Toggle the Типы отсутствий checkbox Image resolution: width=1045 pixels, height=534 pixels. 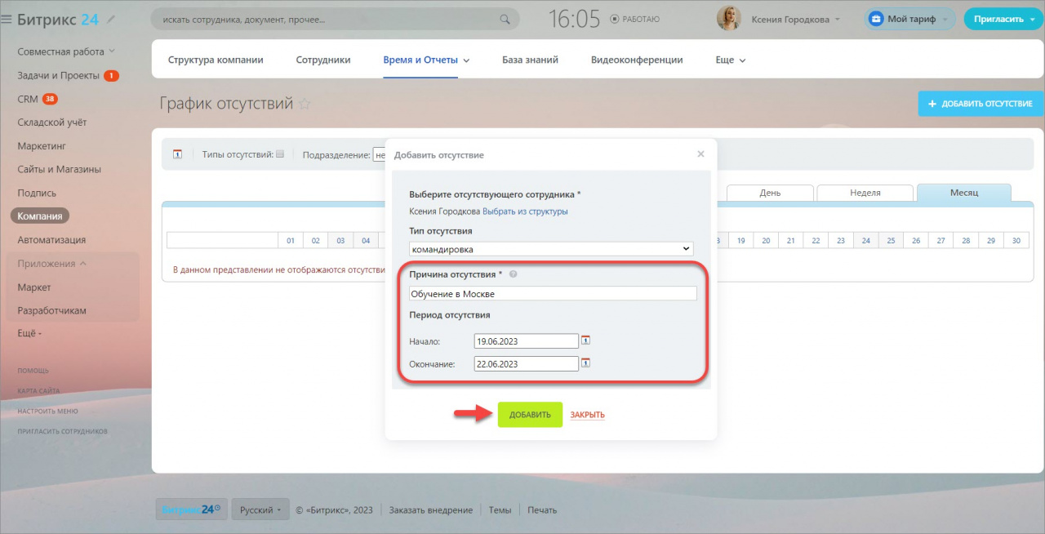pyautogui.click(x=280, y=154)
